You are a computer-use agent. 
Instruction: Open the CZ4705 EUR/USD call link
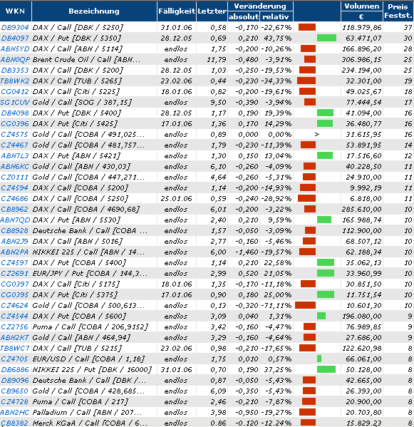pos(14,359)
